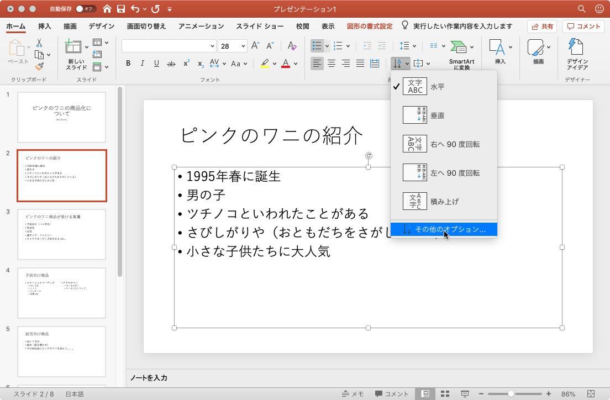The image size is (610, 400).
Task: Toggle the AutoSave switch
Action: 86,9
